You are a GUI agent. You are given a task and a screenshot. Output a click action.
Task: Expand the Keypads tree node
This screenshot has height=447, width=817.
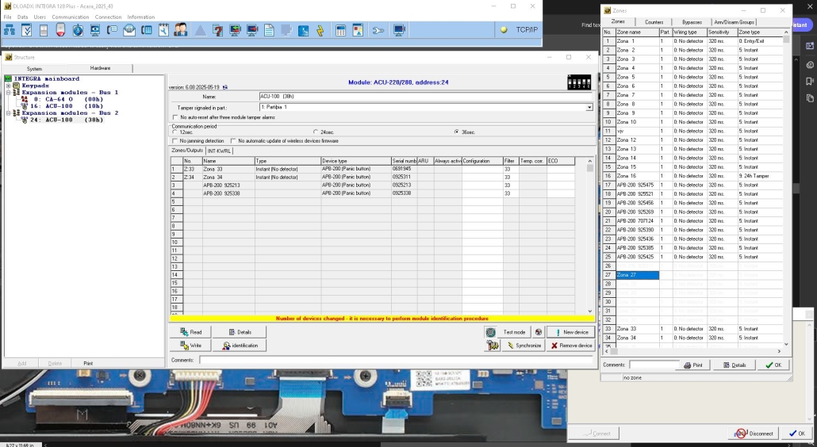tap(8, 86)
